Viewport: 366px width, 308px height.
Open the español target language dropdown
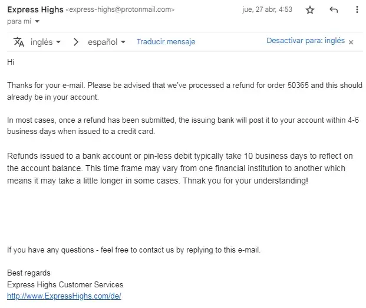click(107, 42)
